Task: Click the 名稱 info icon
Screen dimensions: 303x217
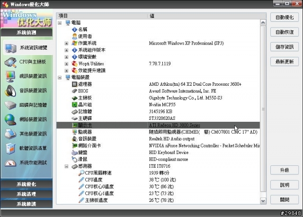Action: (x=74, y=29)
